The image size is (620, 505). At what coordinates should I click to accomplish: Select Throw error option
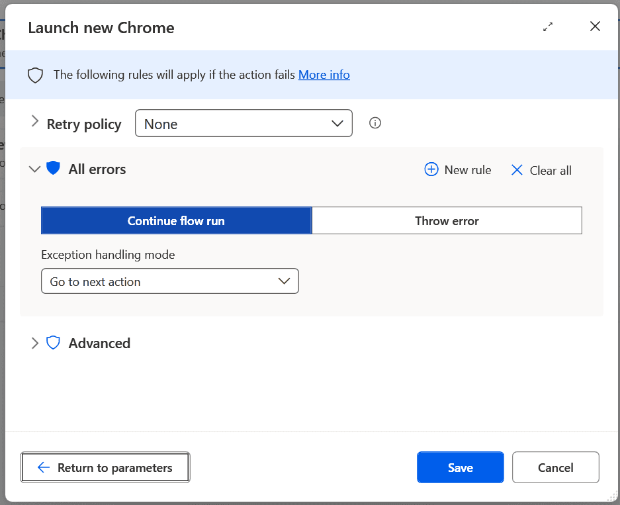point(447,220)
